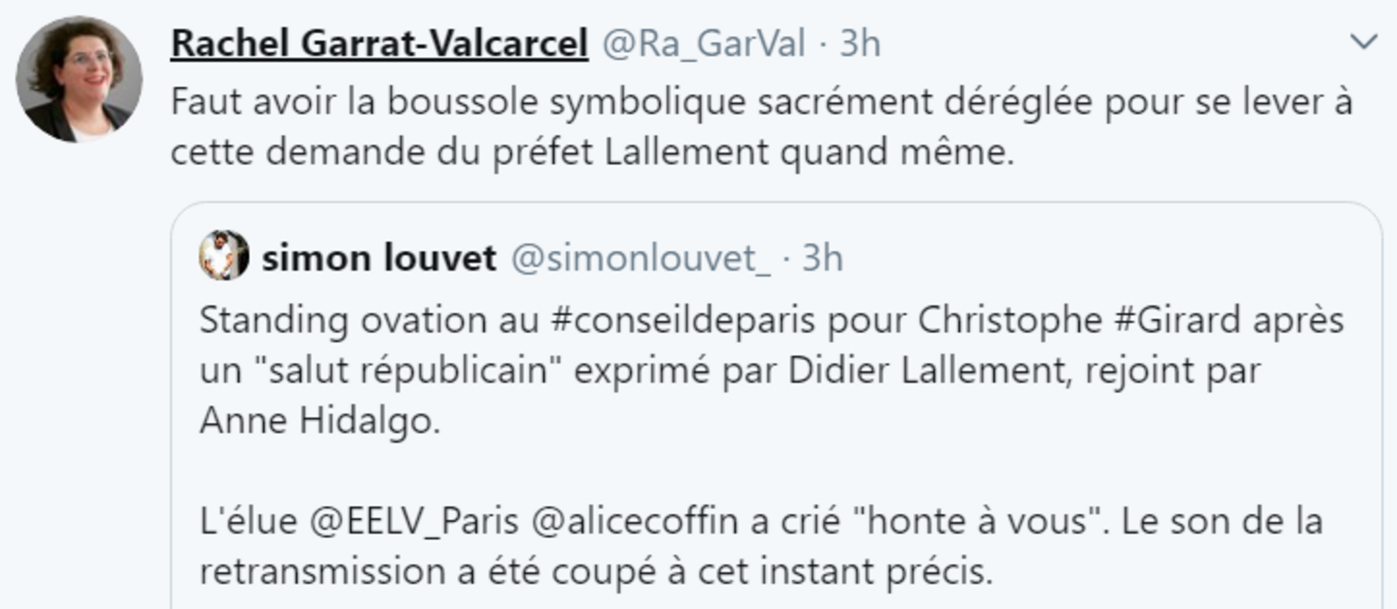Click Rachel Garrat-Valcarcel's profile picture

[79, 79]
